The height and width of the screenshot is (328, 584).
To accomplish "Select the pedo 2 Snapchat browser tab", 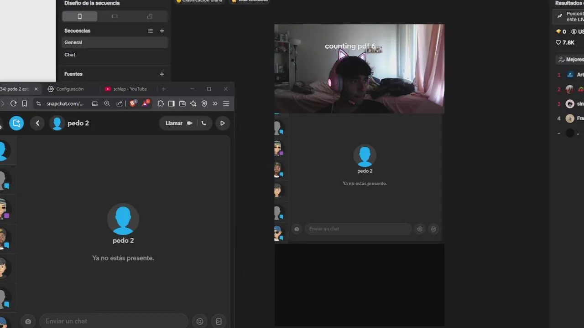I will point(15,89).
